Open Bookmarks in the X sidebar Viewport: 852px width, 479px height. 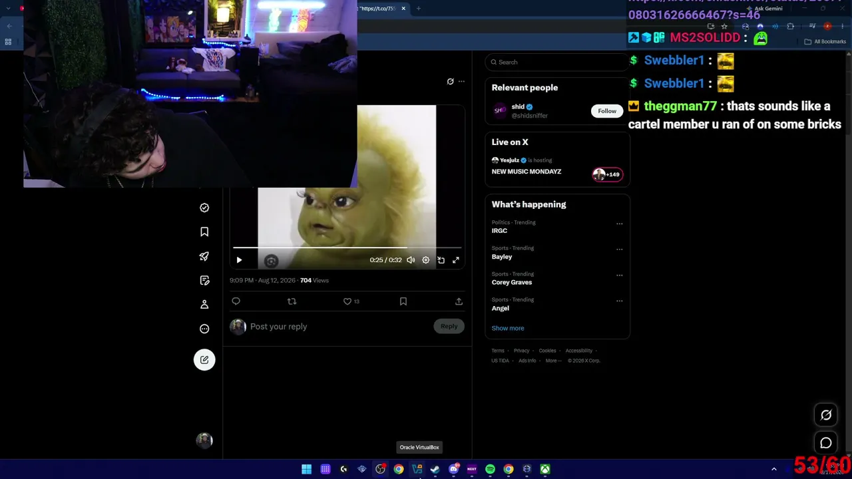204,232
